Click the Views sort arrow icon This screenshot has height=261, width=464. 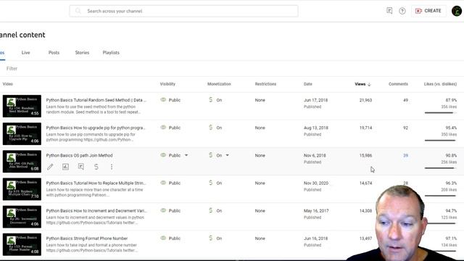point(369,84)
